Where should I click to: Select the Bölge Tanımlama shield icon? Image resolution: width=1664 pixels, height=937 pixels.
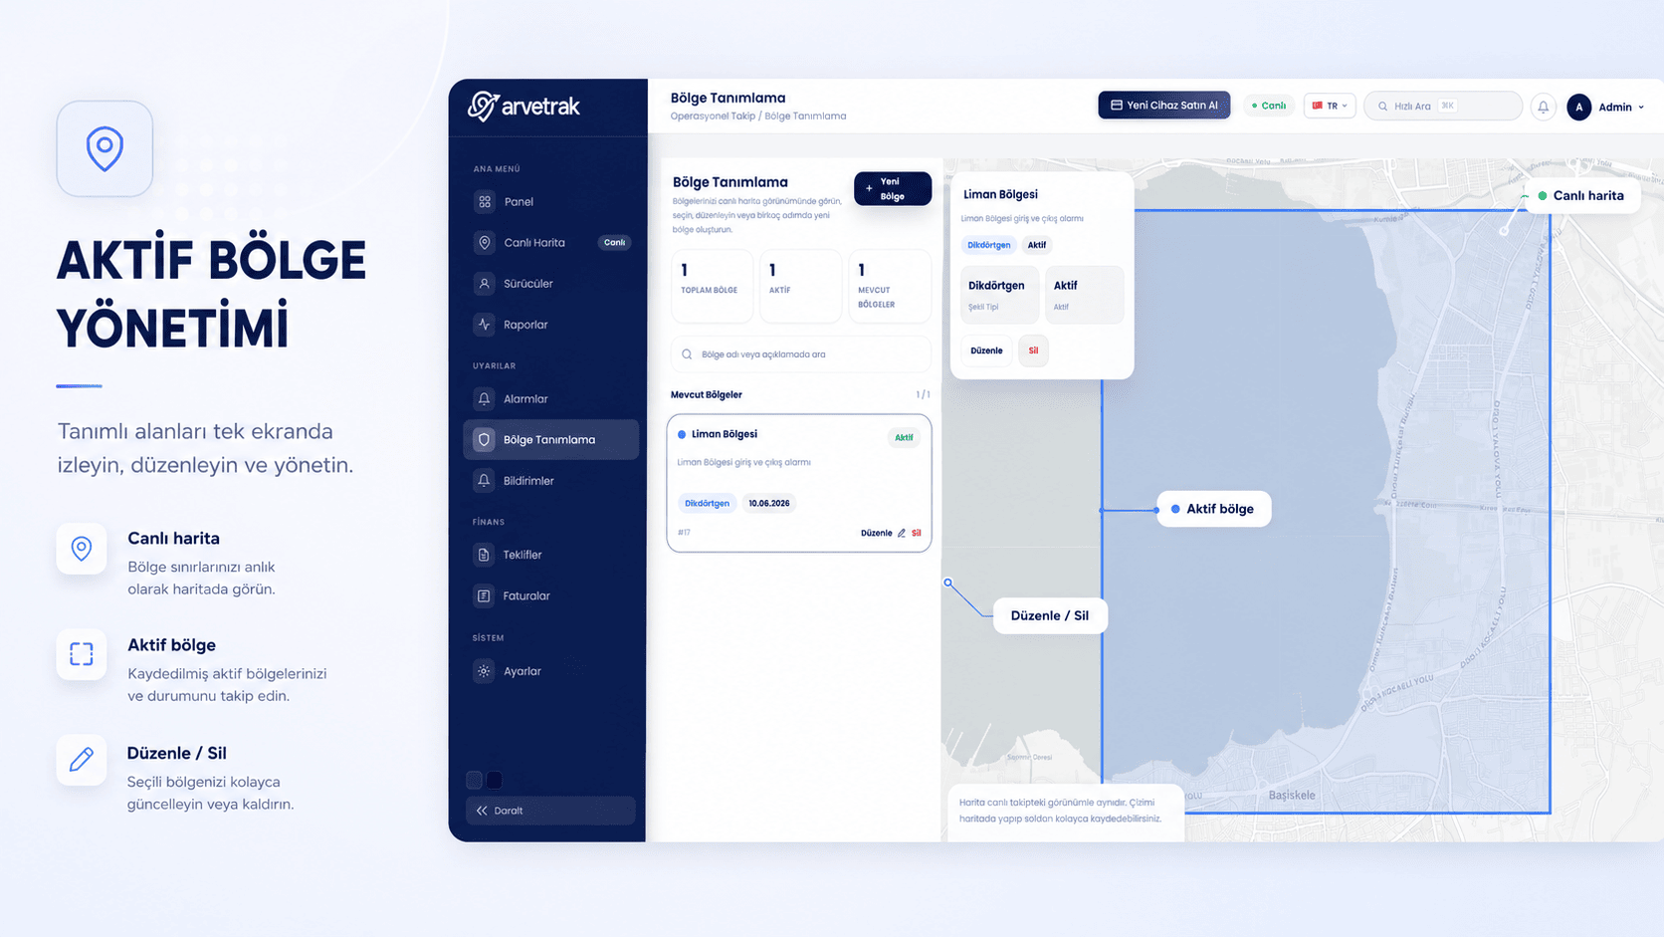coord(485,439)
